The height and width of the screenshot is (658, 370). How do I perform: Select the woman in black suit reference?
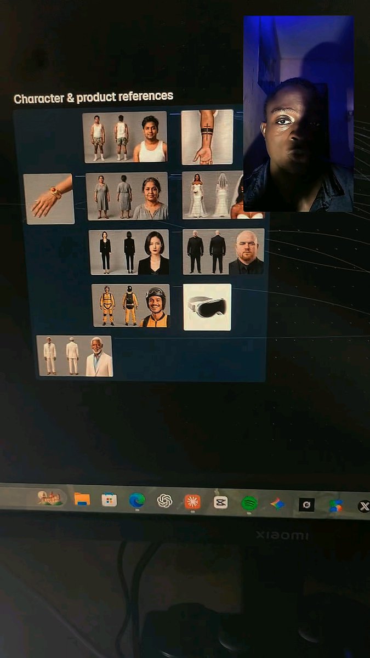129,252
